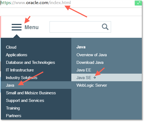The height and width of the screenshot is (122, 144).
Task: Expand Database and Technologies category
Action: click(30, 62)
